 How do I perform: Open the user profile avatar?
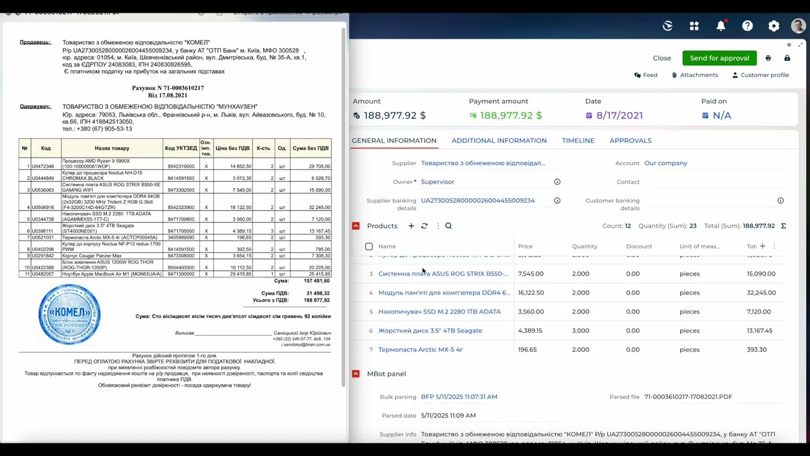[x=798, y=26]
